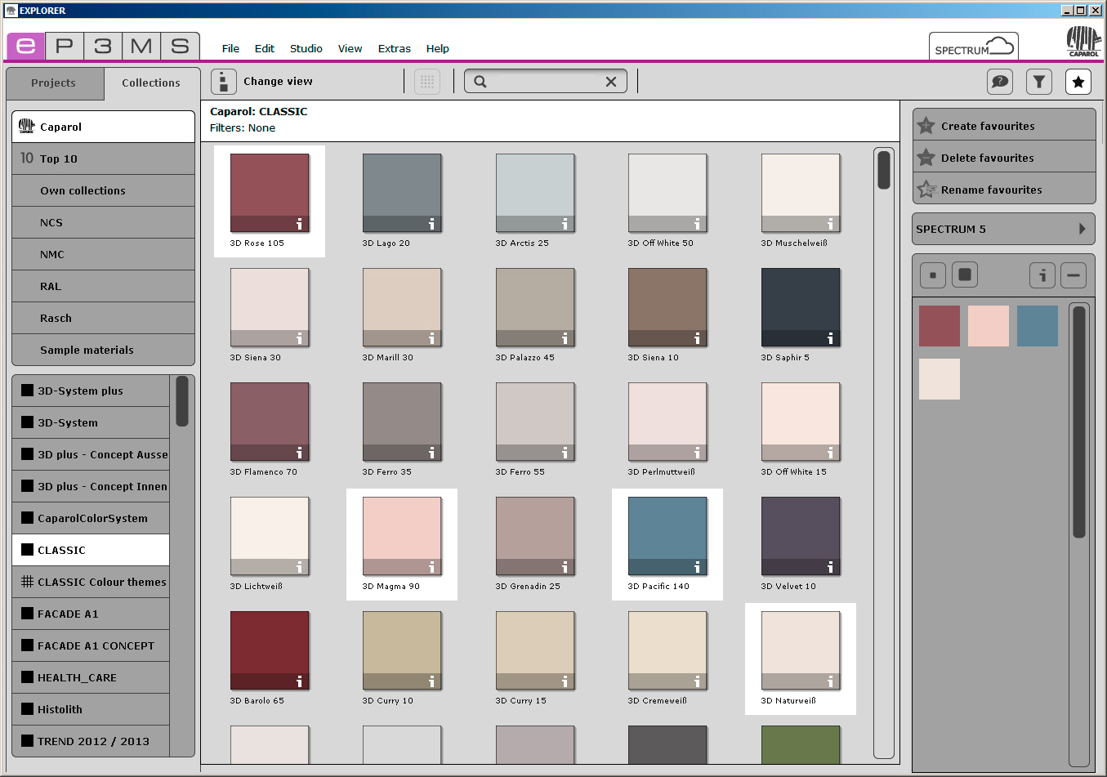Image resolution: width=1107 pixels, height=777 pixels.
Task: Open Own collections
Action: (x=103, y=190)
